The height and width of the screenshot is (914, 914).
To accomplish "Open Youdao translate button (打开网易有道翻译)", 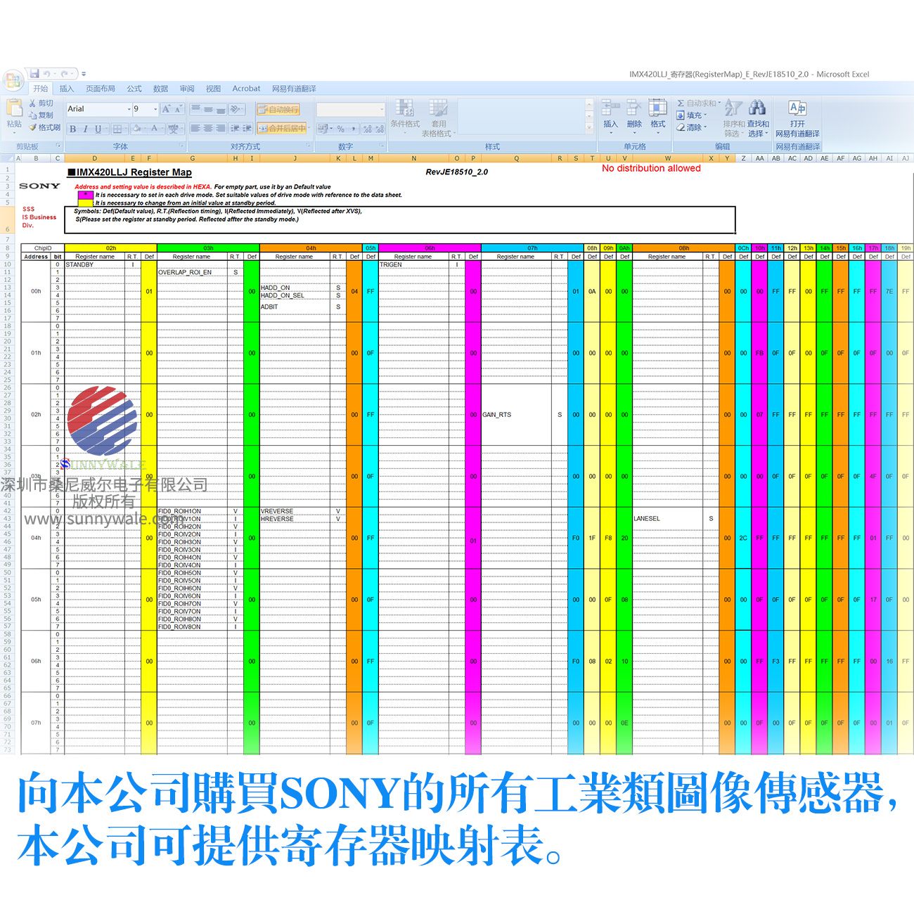I will point(797,118).
